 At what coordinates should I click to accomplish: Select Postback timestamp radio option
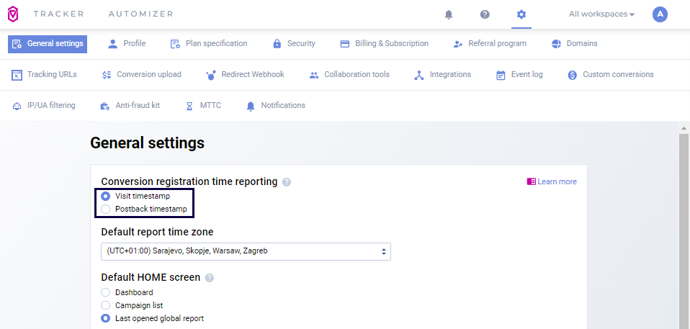(x=106, y=209)
